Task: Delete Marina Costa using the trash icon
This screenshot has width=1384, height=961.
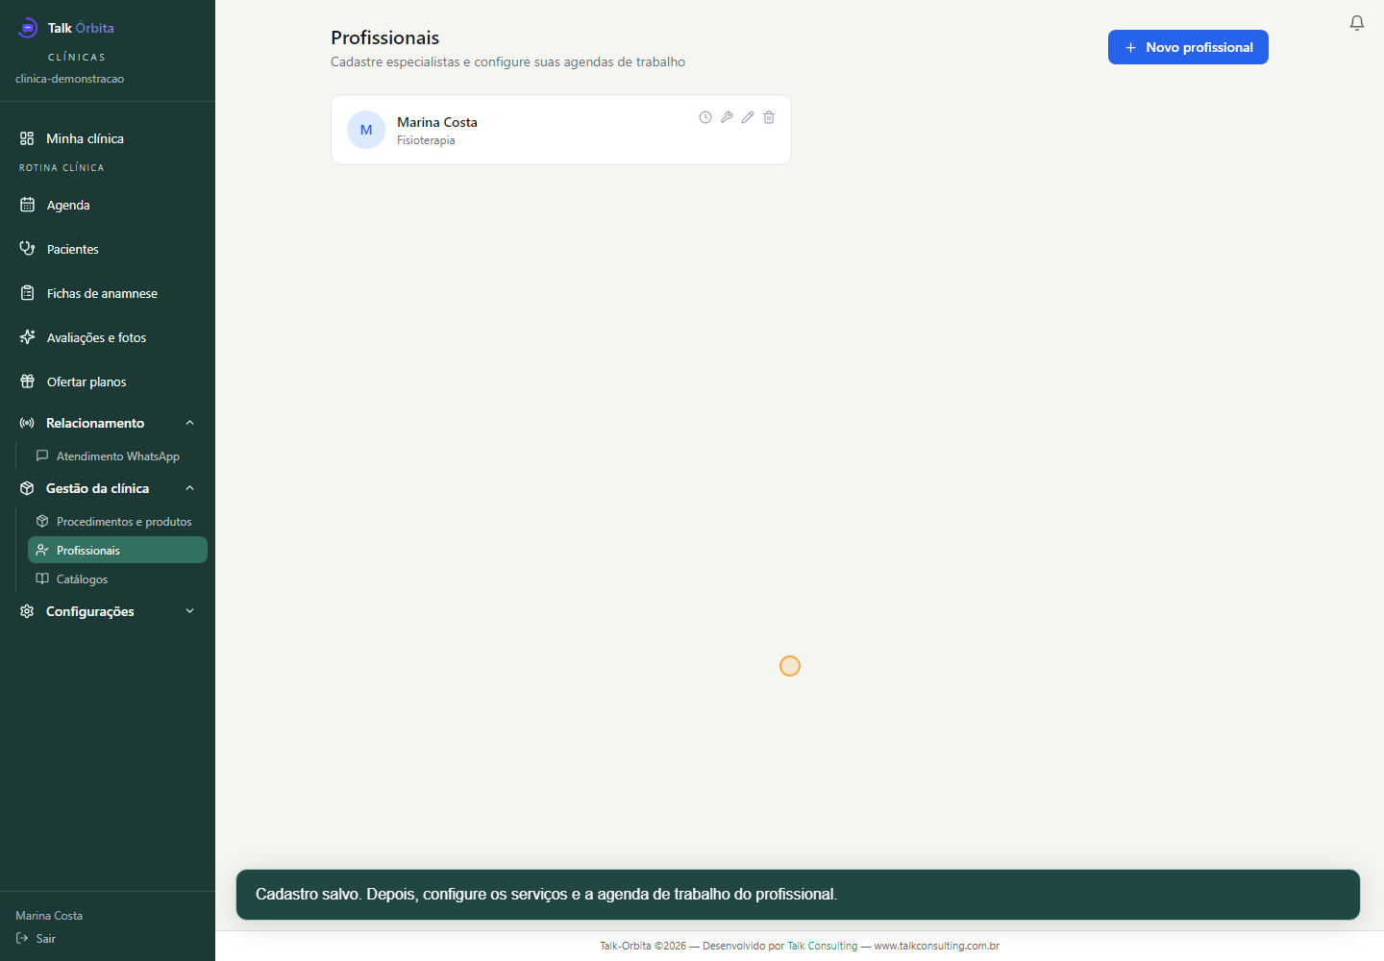Action: point(769,117)
